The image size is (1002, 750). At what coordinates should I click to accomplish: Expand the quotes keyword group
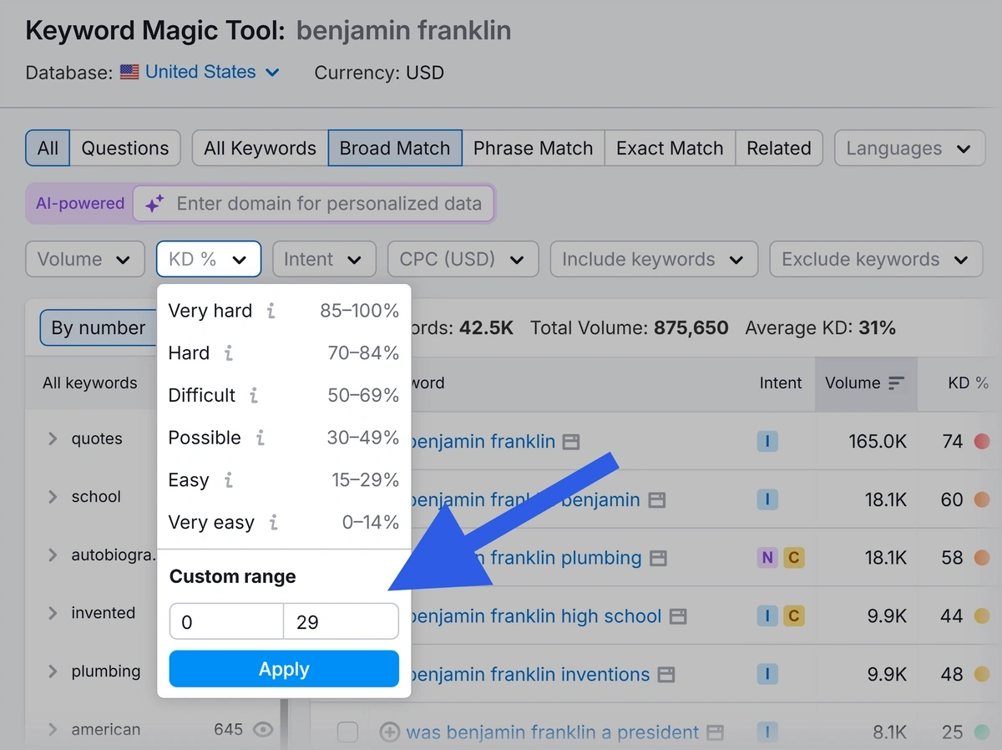point(53,438)
